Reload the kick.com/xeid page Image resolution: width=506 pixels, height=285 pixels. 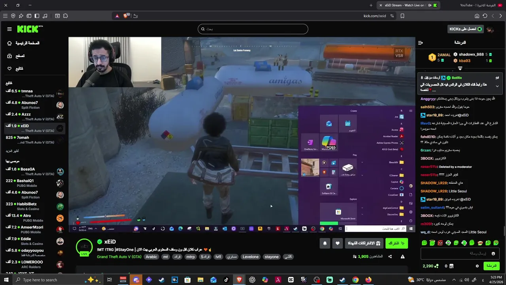(x=485, y=16)
